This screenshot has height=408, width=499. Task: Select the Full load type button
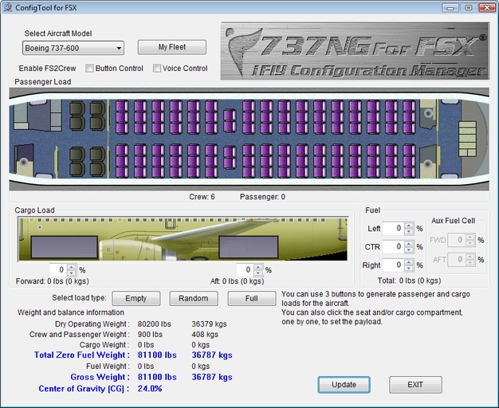click(x=251, y=298)
